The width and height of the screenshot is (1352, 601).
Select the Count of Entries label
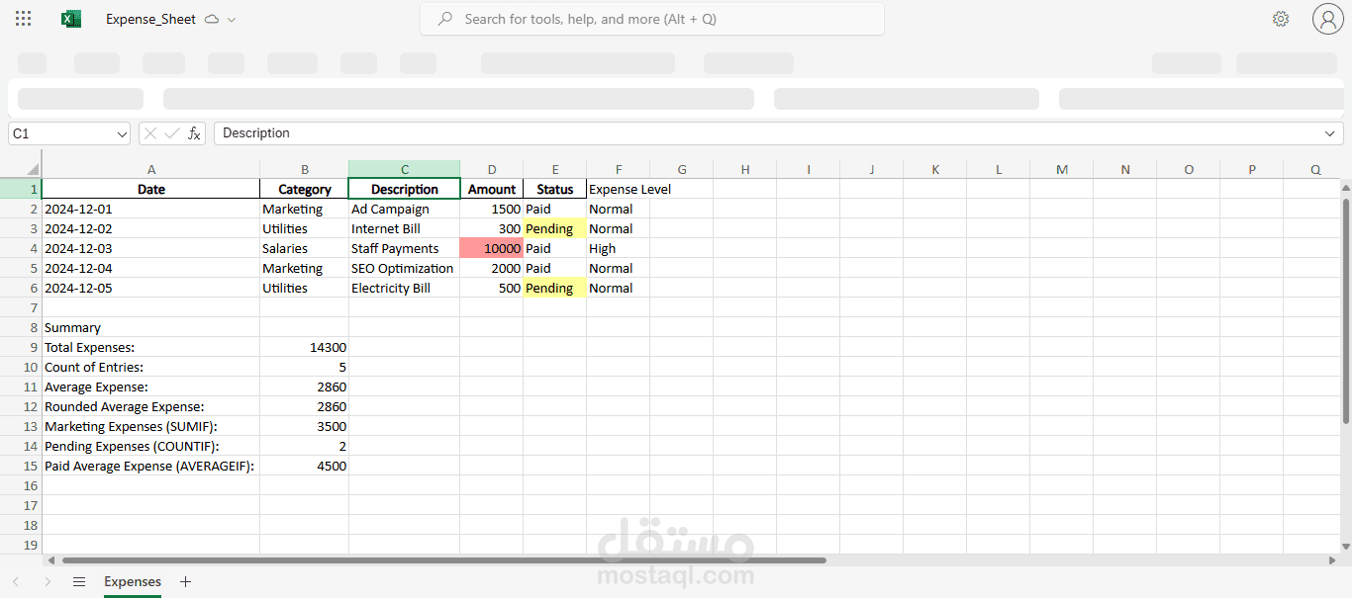coord(150,367)
